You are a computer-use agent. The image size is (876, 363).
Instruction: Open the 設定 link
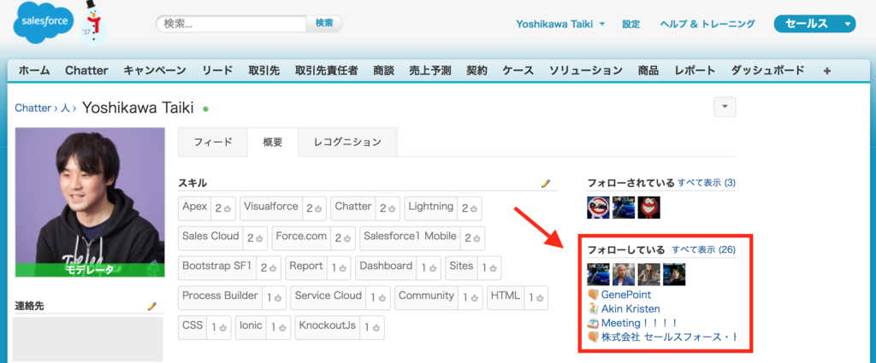point(631,24)
